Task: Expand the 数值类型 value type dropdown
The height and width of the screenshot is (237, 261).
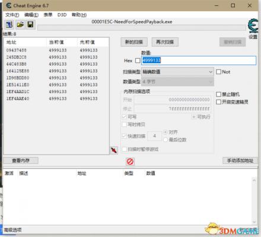Action: click(x=177, y=81)
